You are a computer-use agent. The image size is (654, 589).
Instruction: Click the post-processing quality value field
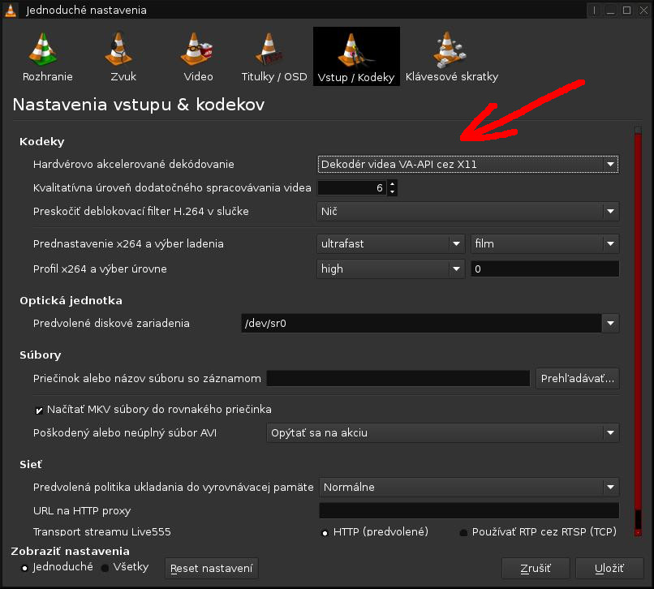[x=352, y=188]
